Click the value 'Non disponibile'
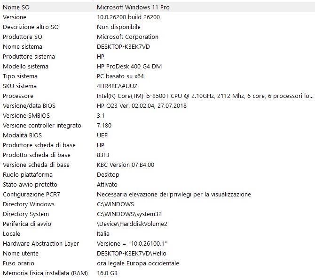Viewport: 315px width, 278px height. pyautogui.click(x=118, y=27)
